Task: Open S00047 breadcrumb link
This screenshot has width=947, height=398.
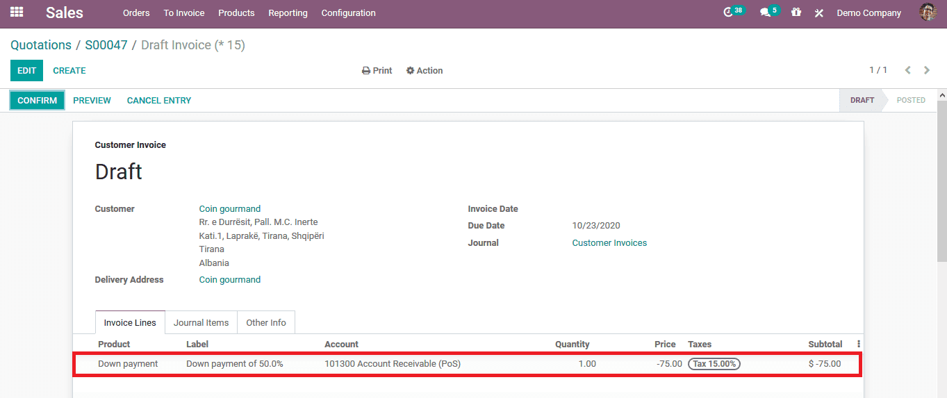Action: 106,44
